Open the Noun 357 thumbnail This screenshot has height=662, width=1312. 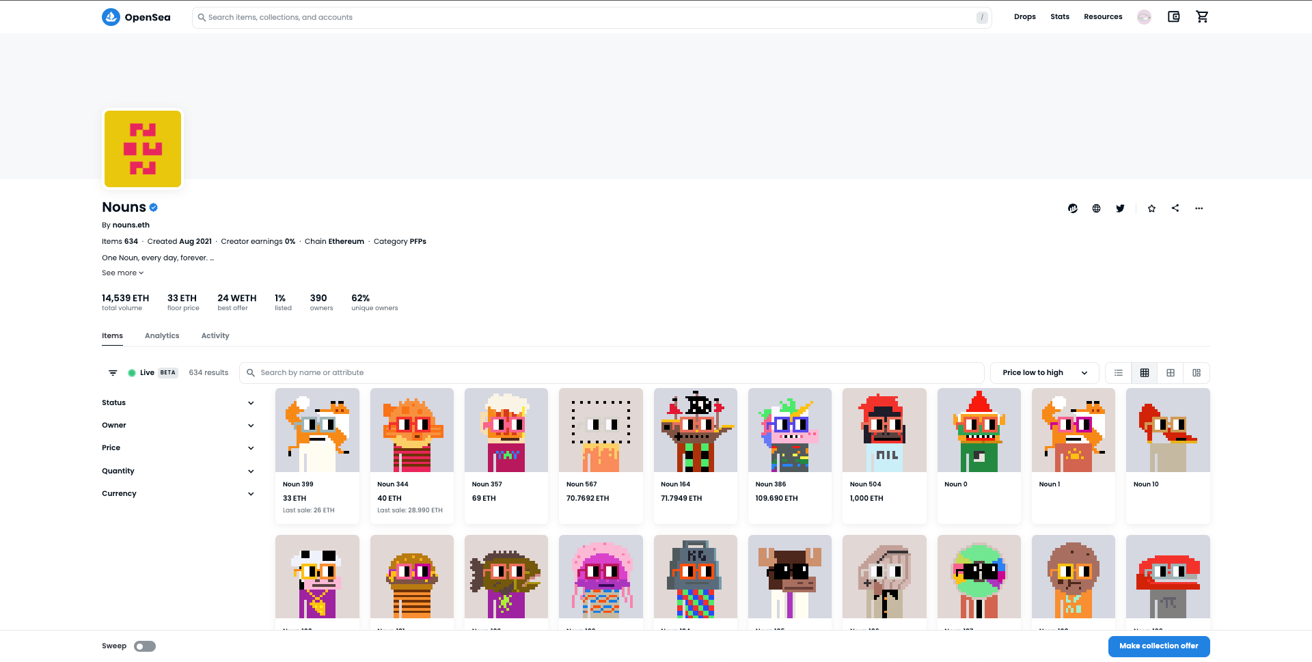coord(506,430)
